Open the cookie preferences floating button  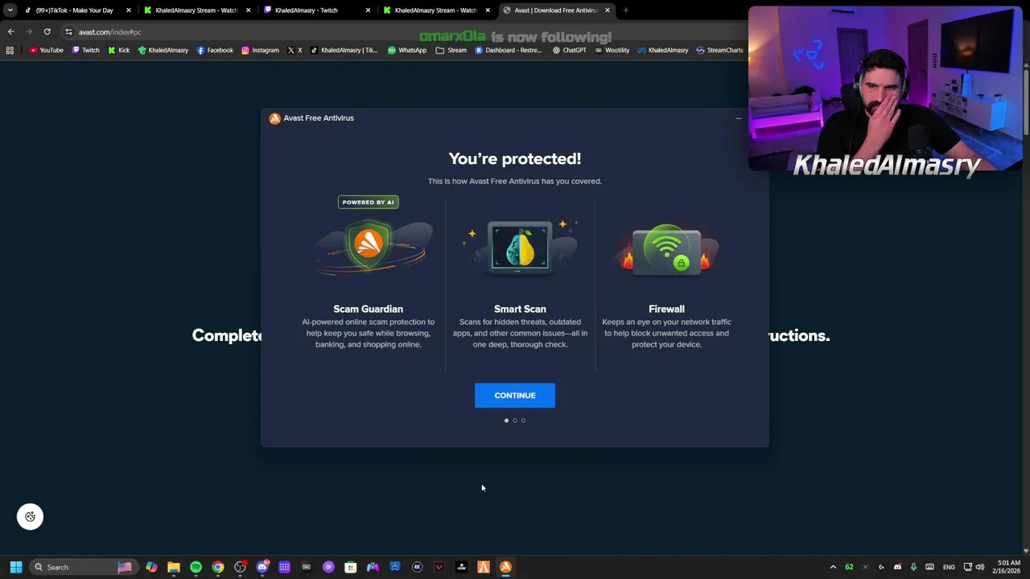[31, 517]
